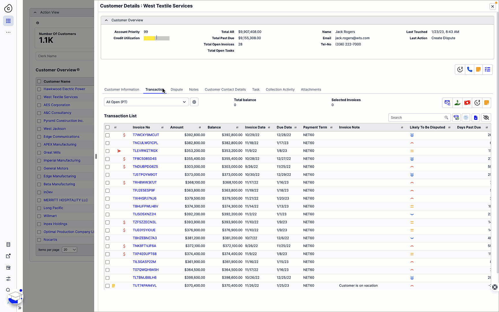Hide columns using the crossed-eye icon
Screen dimensions: 499x312
click(x=486, y=118)
